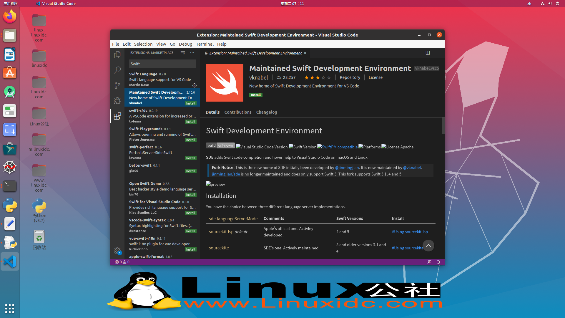Screen dimensions: 565x318
Task: Select the Extensions icon in the activity bar
Action: pos(117,116)
